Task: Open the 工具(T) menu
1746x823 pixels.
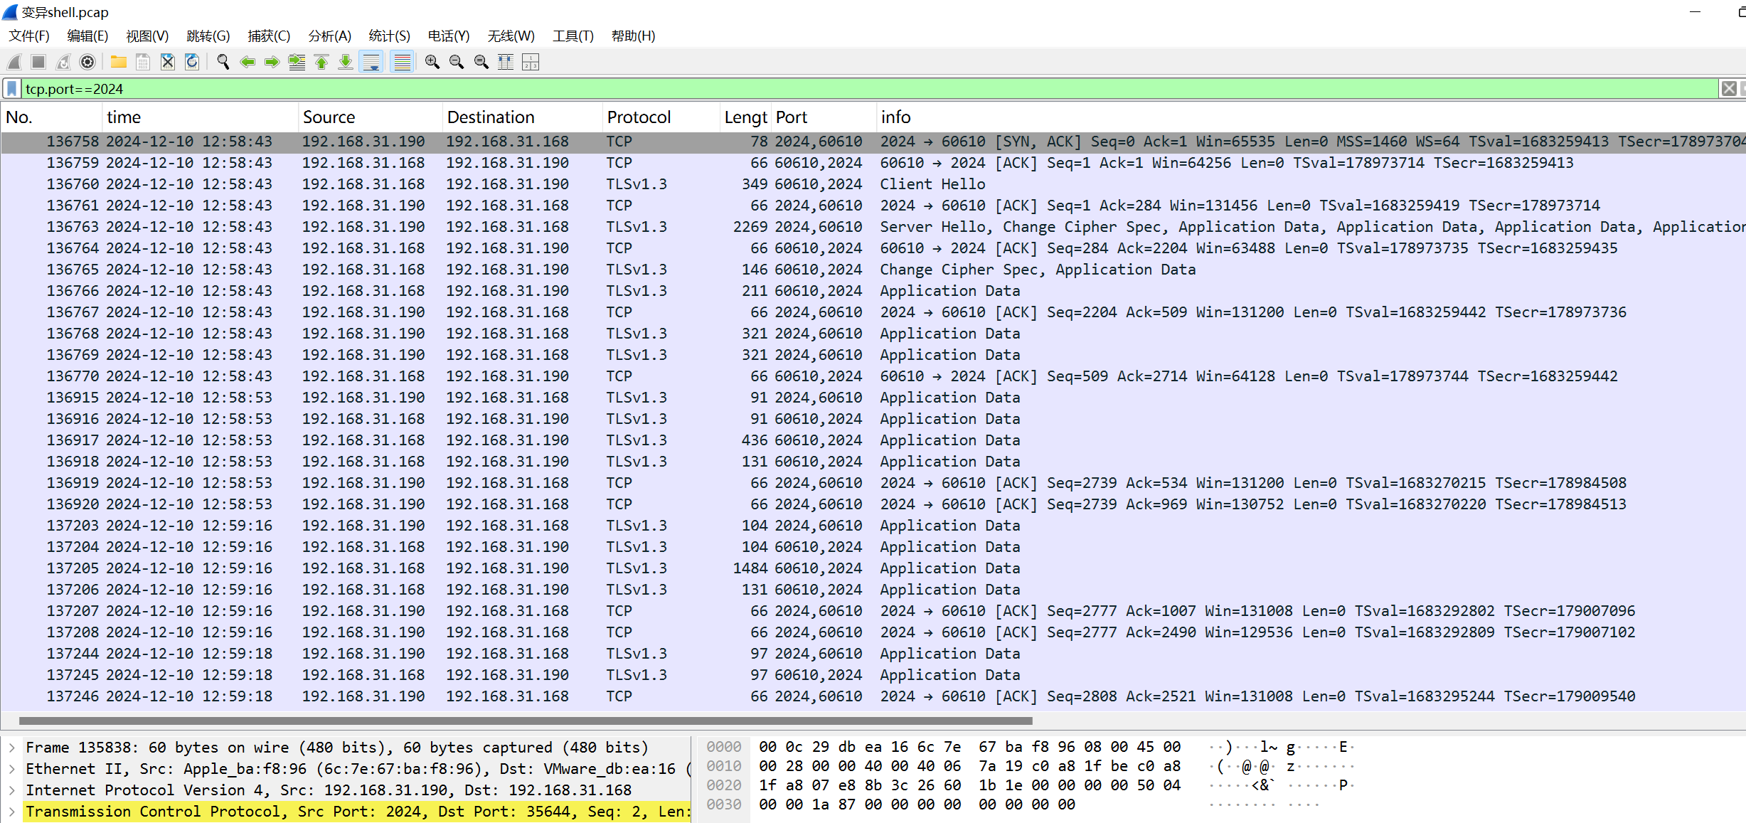Action: 573,36
